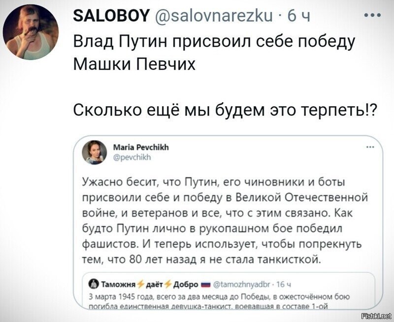Click the SALOBOY display name
The height and width of the screenshot is (322, 394).
click(x=112, y=16)
